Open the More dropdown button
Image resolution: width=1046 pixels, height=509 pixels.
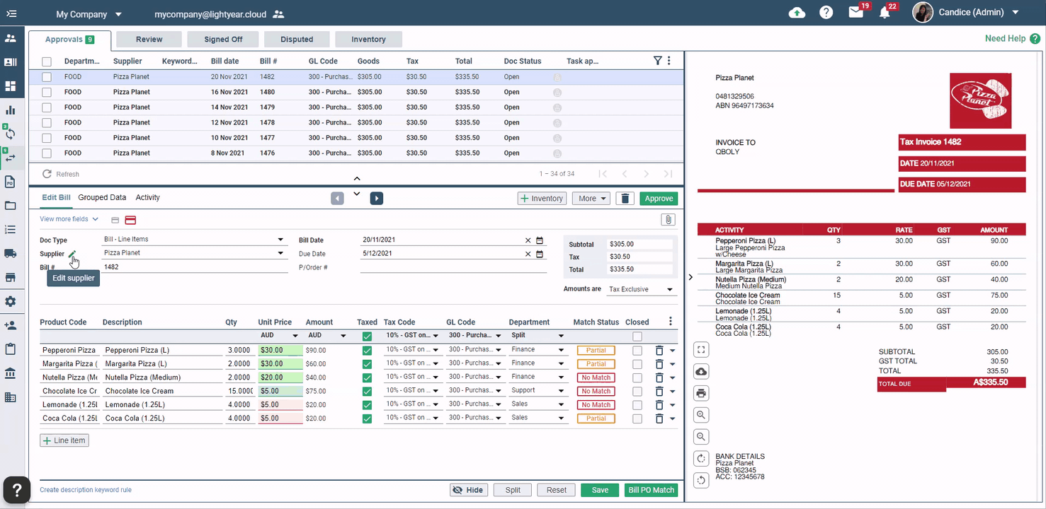591,199
